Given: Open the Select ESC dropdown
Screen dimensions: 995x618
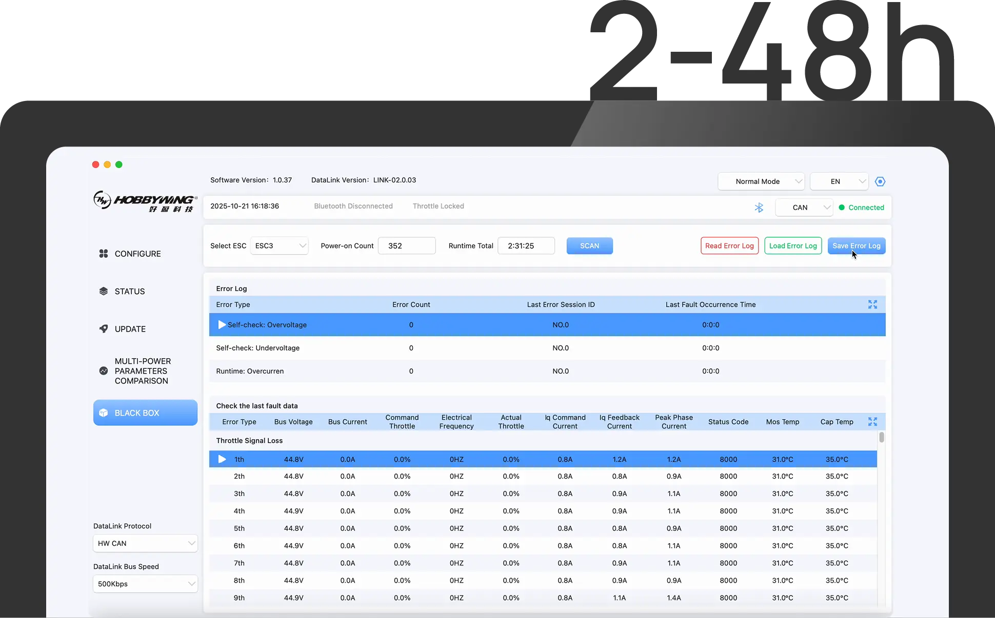Looking at the screenshot, I should tap(280, 246).
